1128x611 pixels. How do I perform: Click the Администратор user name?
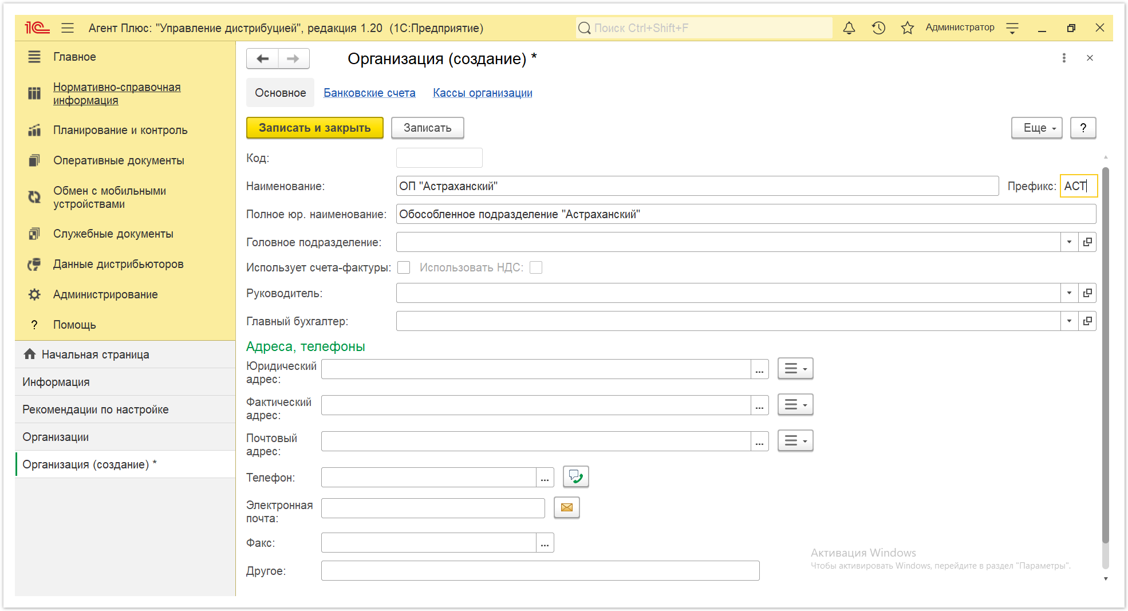pyautogui.click(x=960, y=27)
